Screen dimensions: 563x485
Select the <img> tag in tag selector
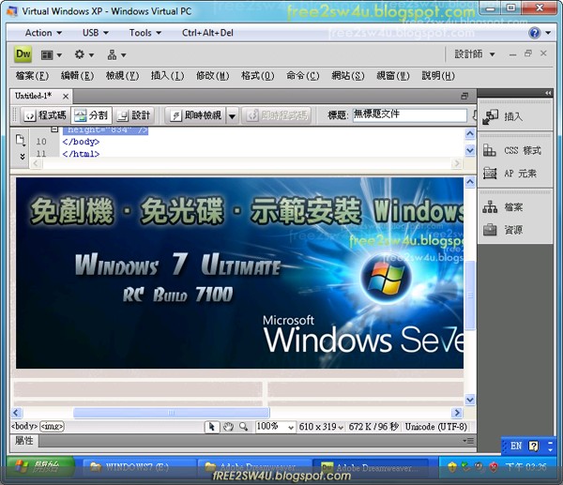click(x=52, y=427)
